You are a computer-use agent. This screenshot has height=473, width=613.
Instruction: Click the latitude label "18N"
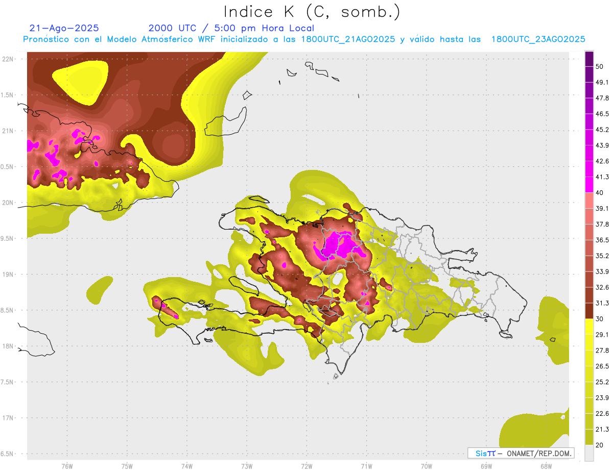(x=9, y=346)
